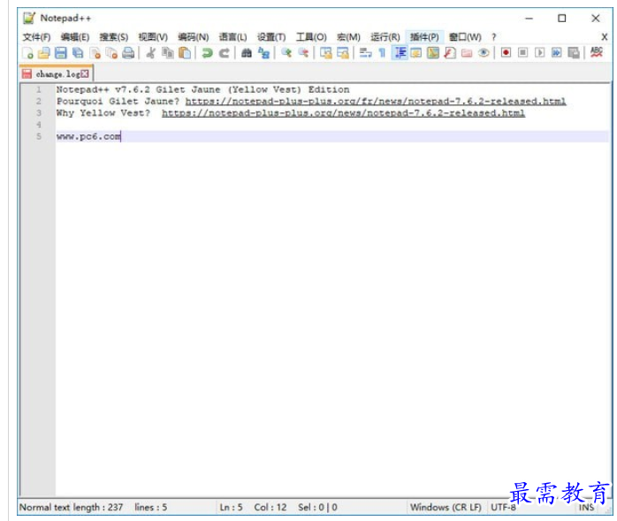Print the file using the printer icon
Screen dimensions: 617x521
tap(128, 53)
